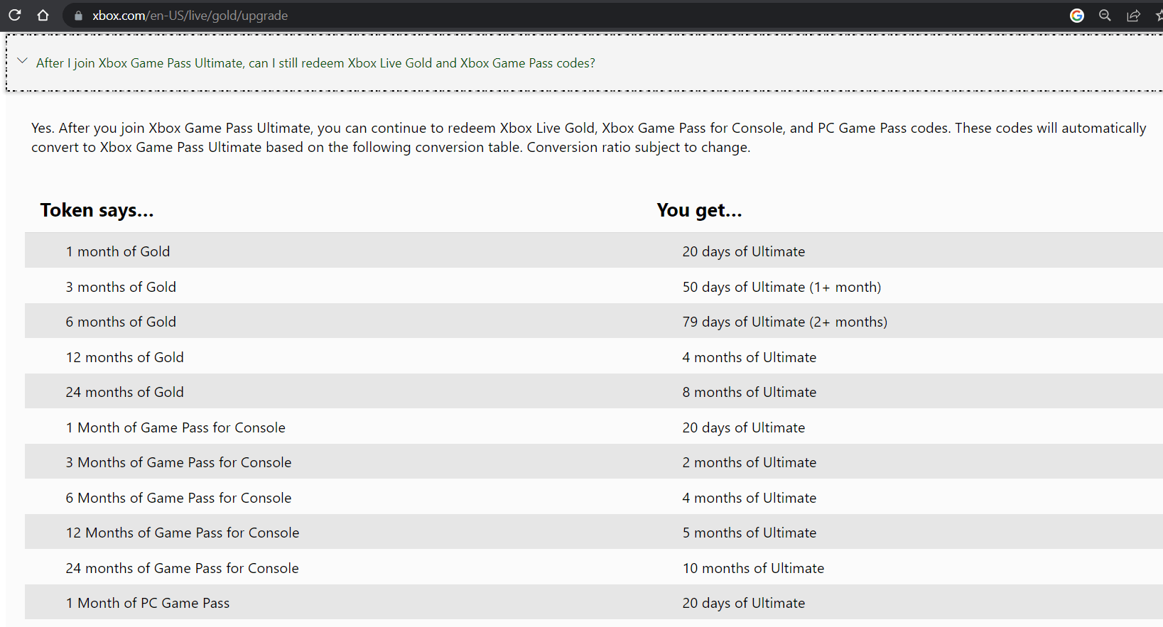The height and width of the screenshot is (627, 1163).
Task: Click the '10 months of Ultimate' value
Action: point(753,568)
